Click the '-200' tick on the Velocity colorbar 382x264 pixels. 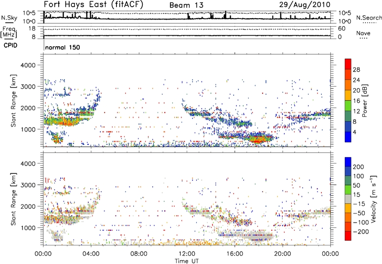(361, 232)
